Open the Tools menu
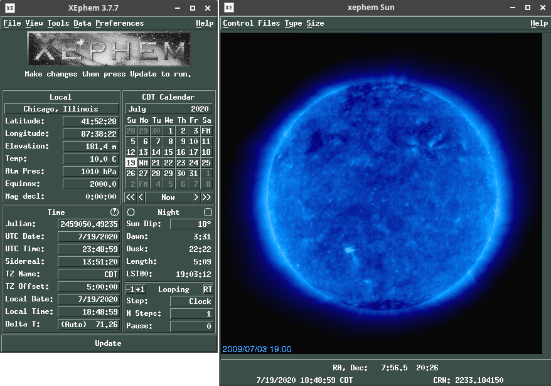This screenshot has height=386, width=551. 58,23
